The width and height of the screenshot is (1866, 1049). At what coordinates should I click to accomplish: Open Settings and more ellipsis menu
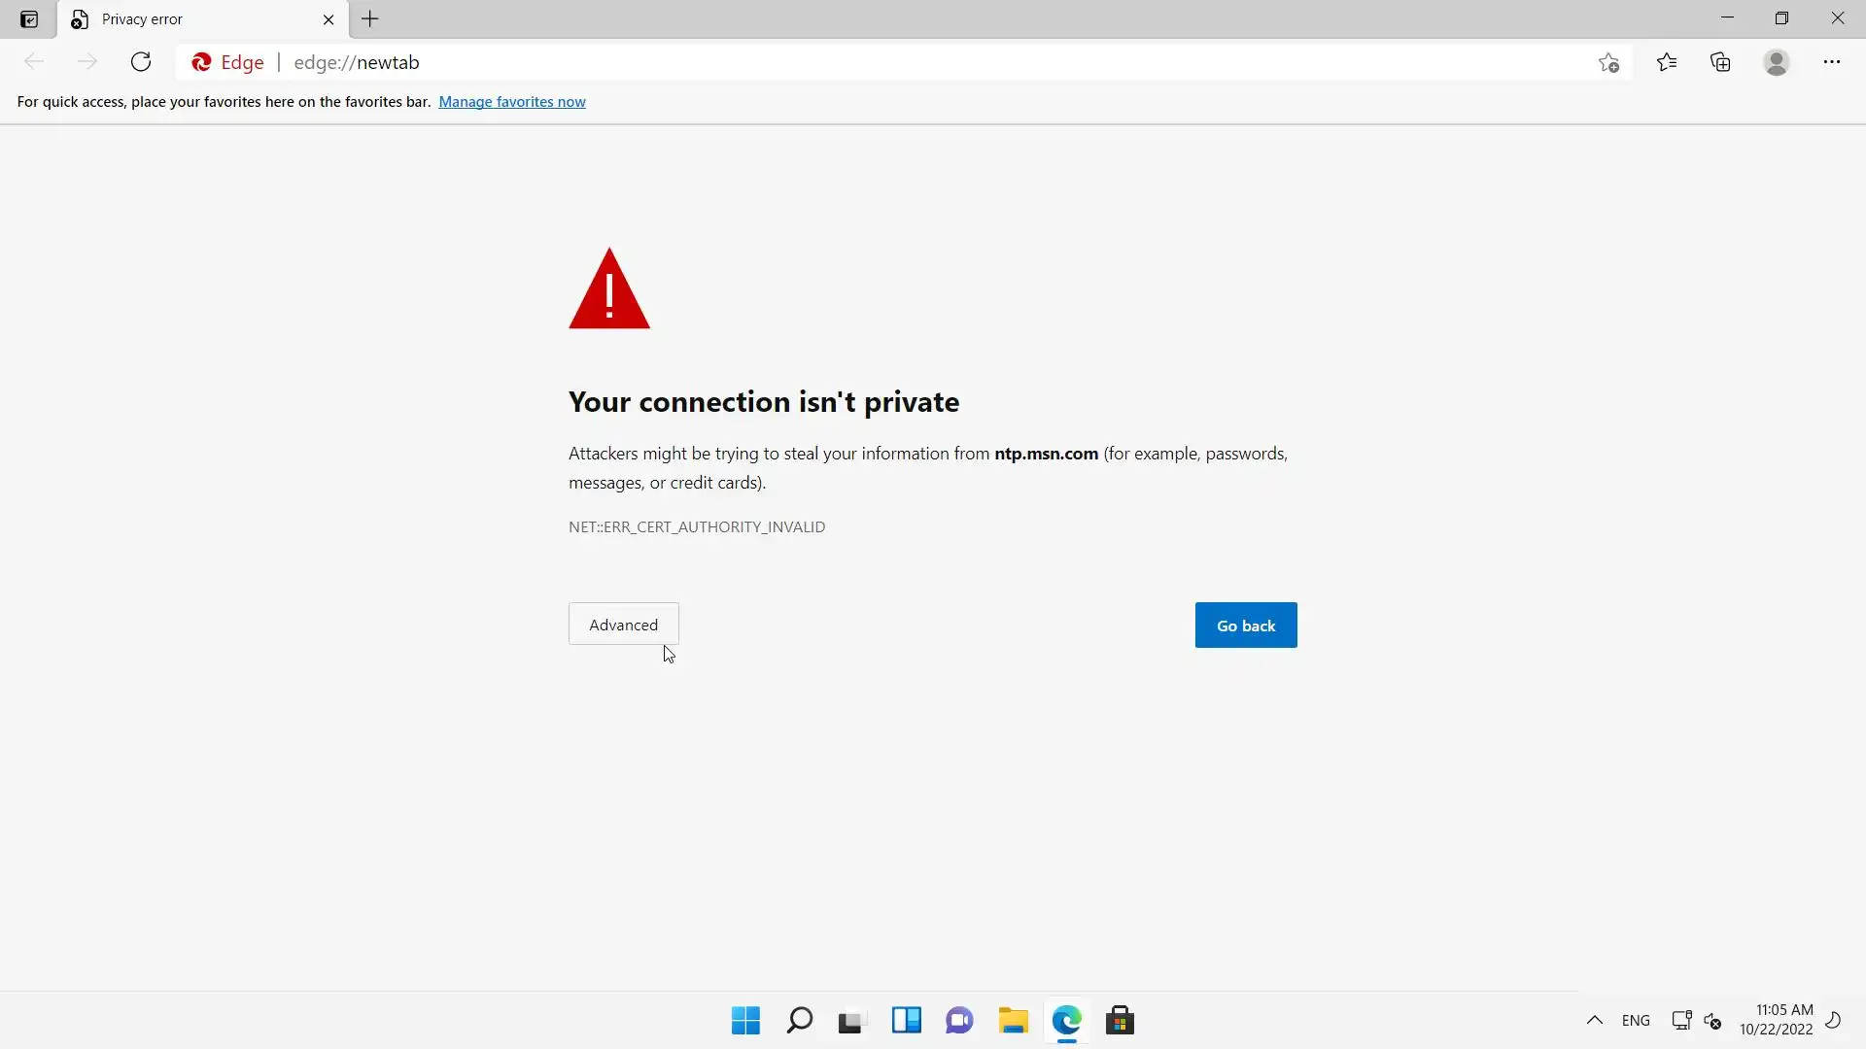click(1831, 62)
